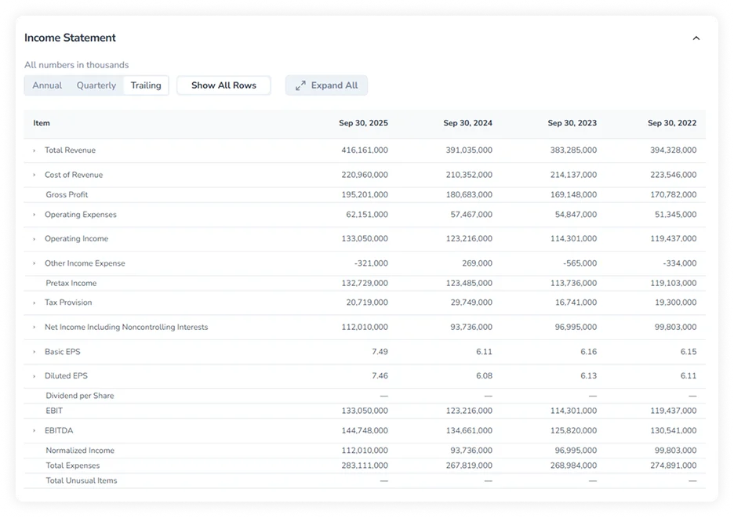734x518 pixels.
Task: Click Gross Profit value 195,201,000
Action: 364,194
